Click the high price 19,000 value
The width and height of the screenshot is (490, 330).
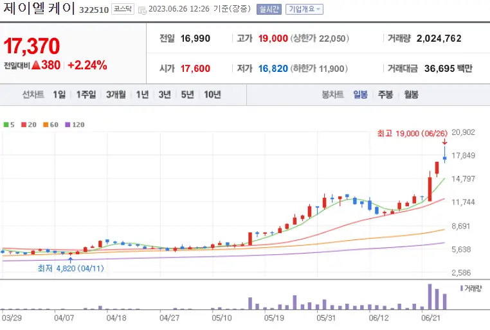(x=273, y=39)
